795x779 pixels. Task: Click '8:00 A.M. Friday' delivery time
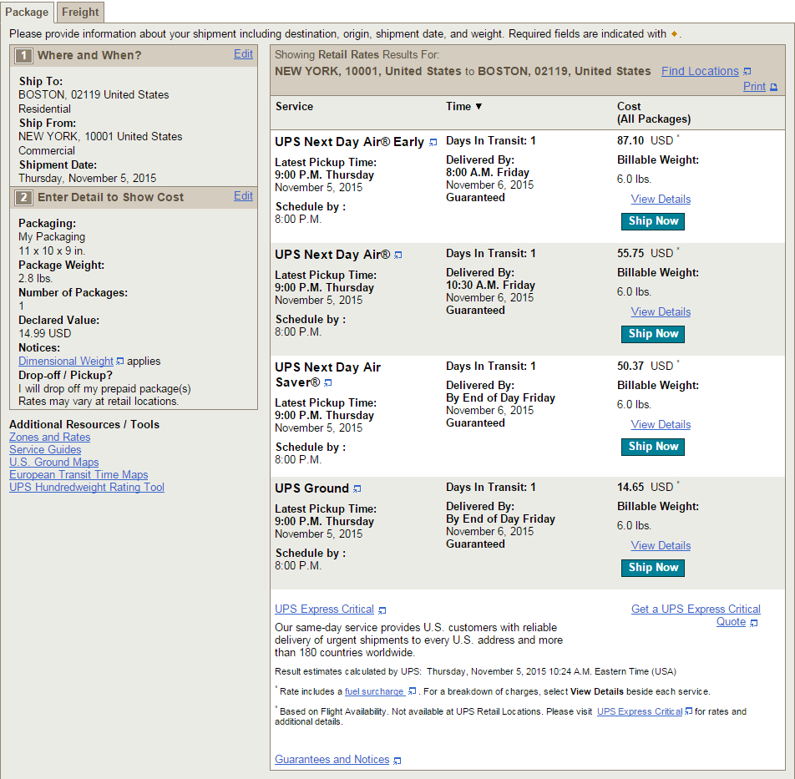tap(488, 172)
